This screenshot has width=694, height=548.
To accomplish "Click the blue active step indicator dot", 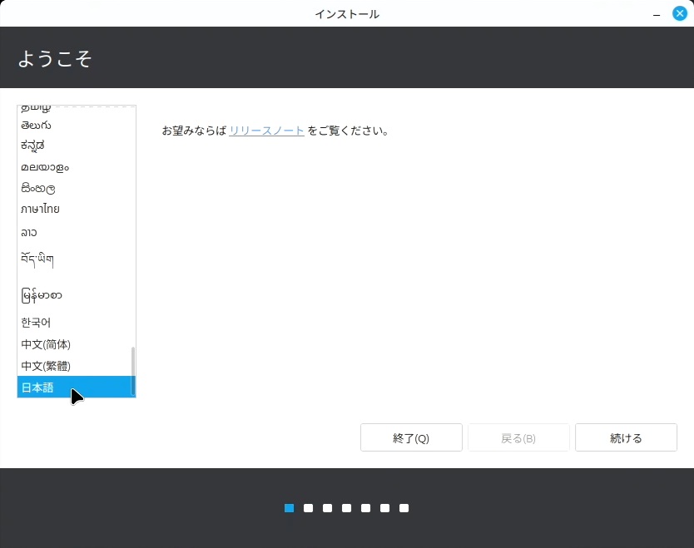I will point(289,508).
